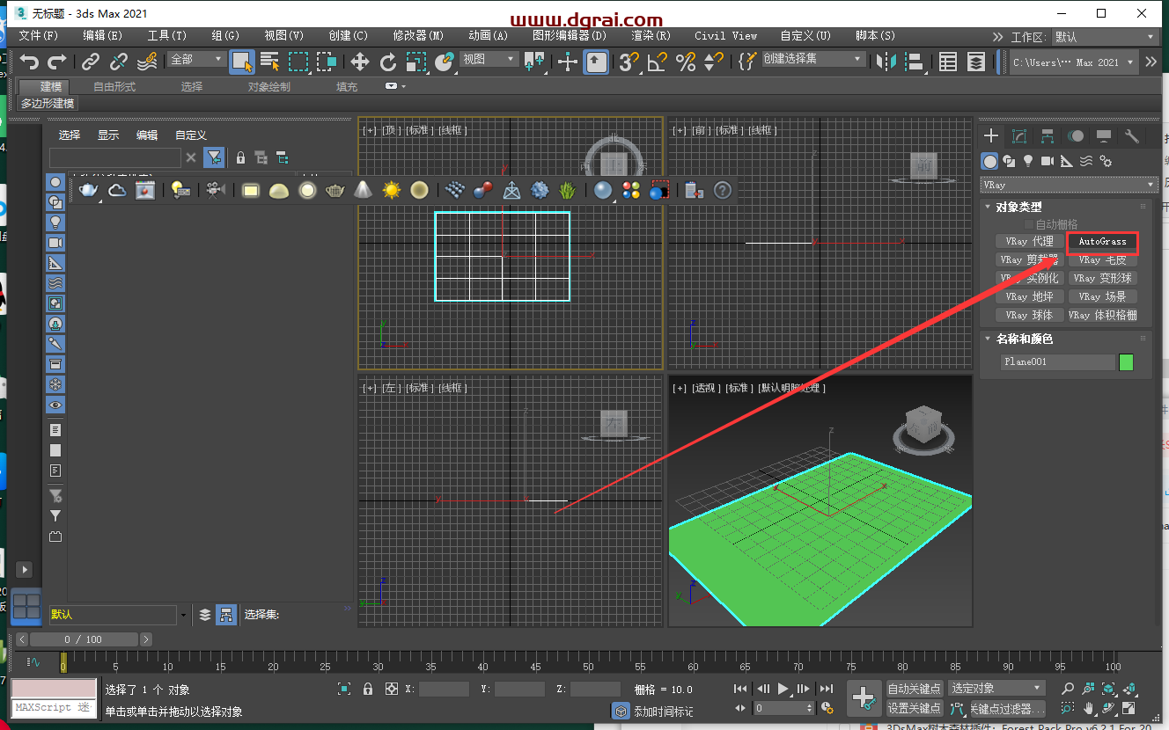The width and height of the screenshot is (1169, 730).
Task: Switch to the 多边形建模 ribbon tab
Action: (46, 103)
